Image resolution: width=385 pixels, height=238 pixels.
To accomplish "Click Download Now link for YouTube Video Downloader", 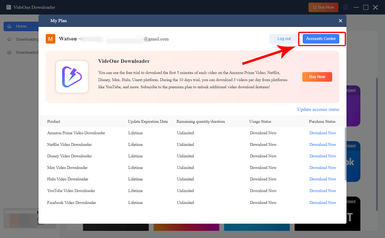I will tap(322, 191).
